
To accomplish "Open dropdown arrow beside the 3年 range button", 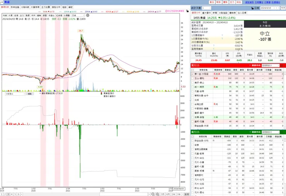I will pos(182,194).
